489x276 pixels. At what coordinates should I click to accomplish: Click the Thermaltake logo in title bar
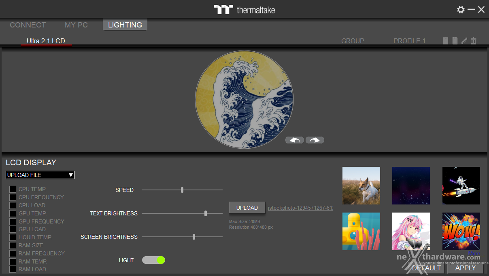tap(244, 10)
